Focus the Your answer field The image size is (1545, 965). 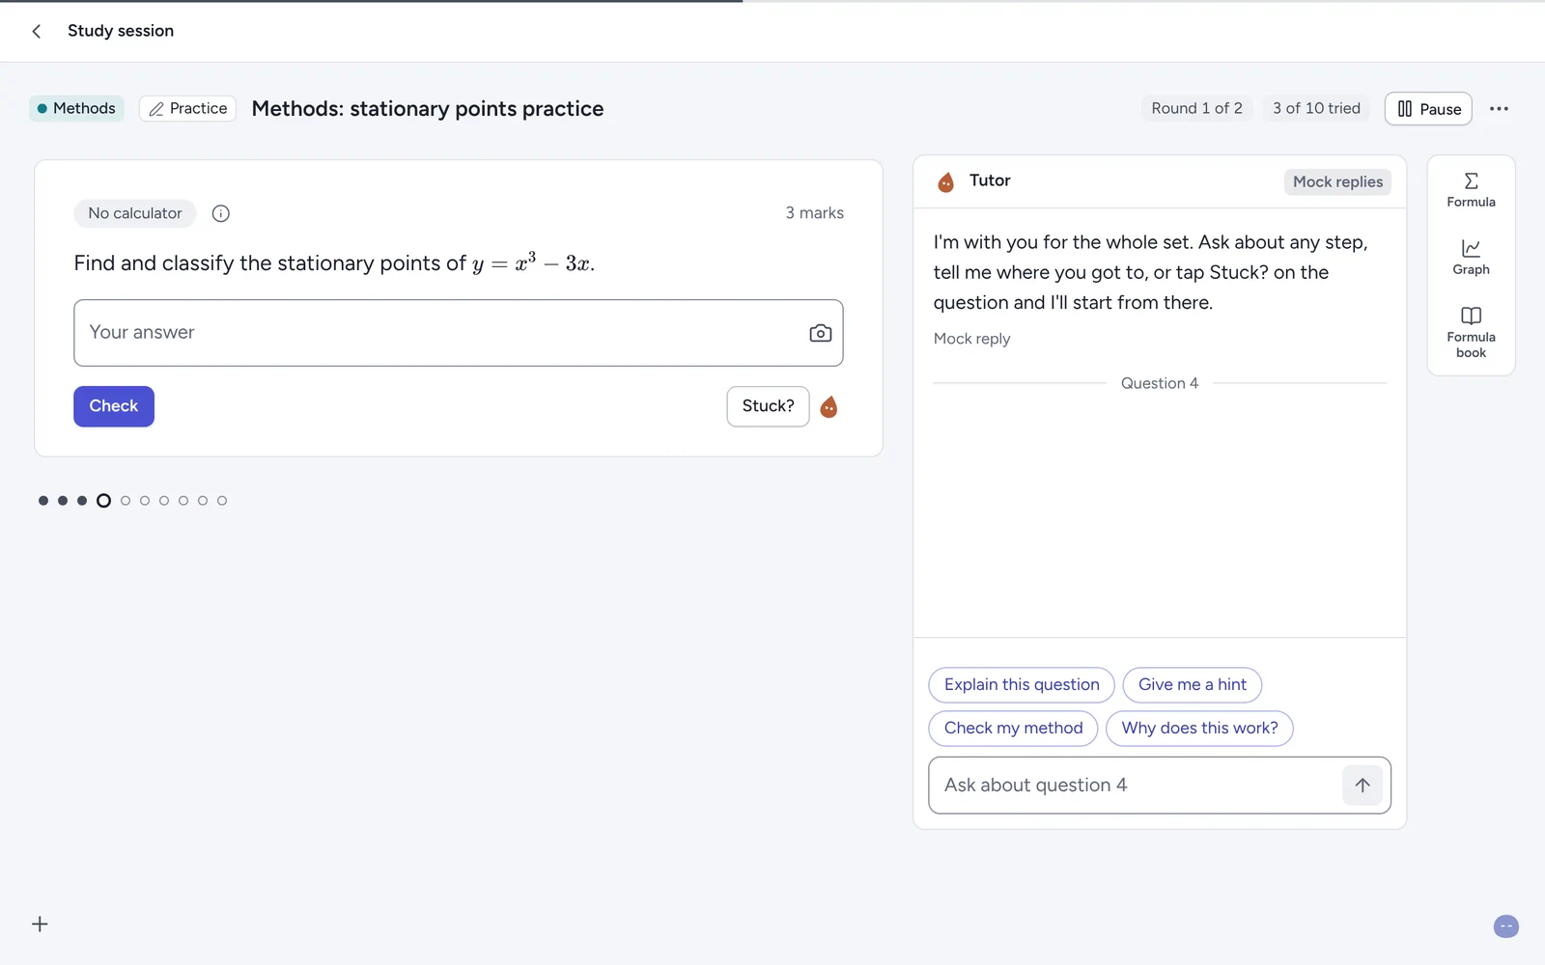459,333
